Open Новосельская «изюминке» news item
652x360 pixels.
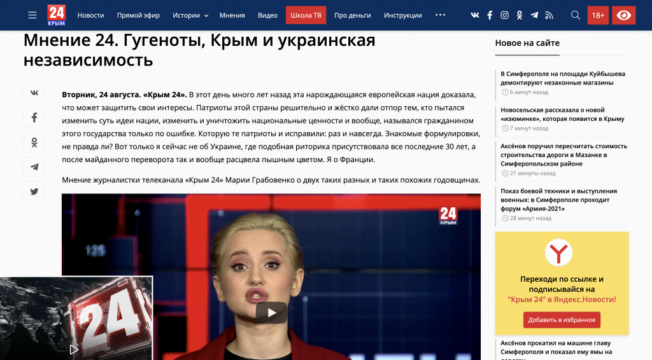click(562, 114)
